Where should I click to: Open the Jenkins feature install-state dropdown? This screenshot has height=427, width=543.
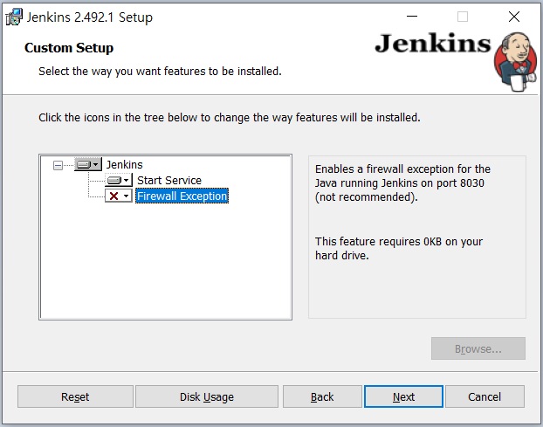(88, 164)
